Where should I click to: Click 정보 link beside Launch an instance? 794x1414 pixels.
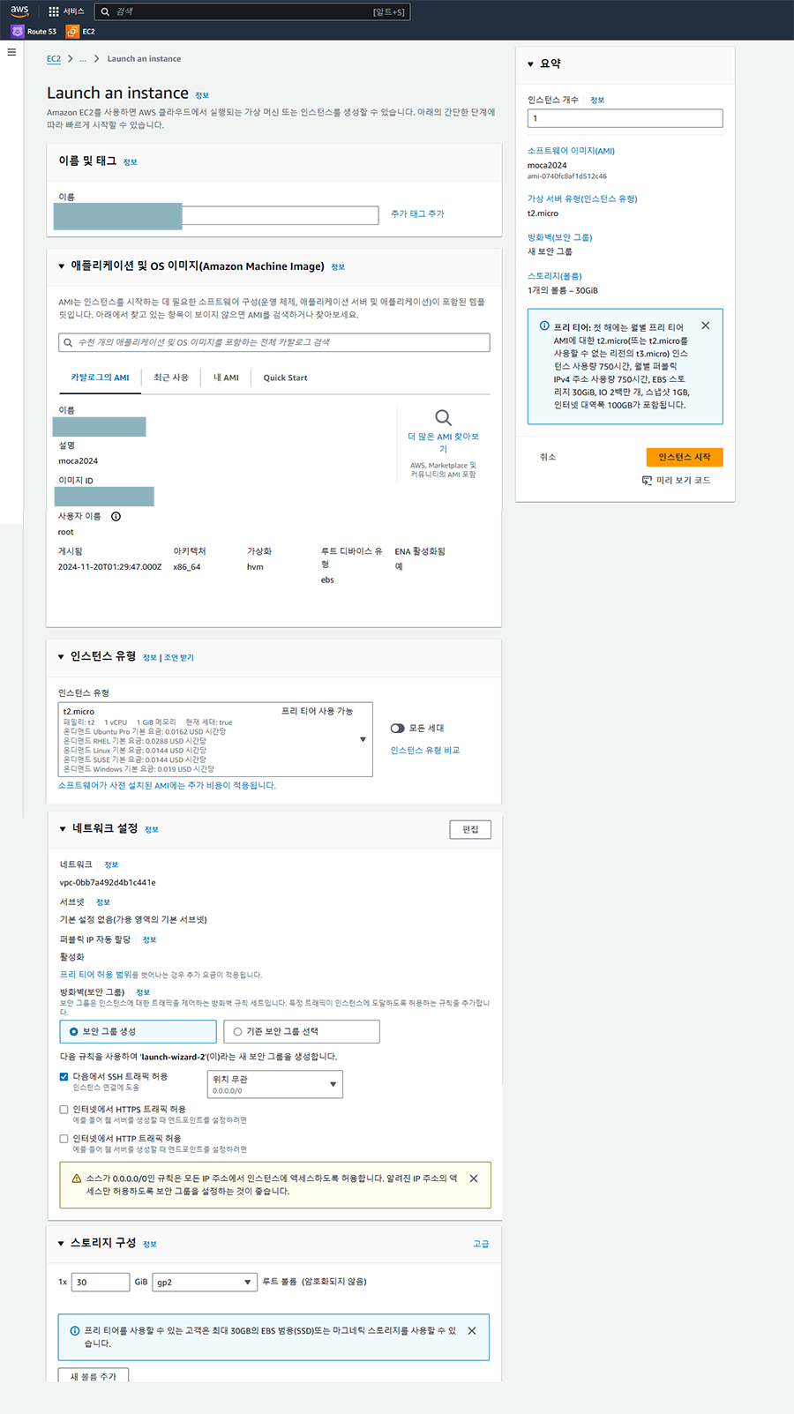(x=202, y=95)
